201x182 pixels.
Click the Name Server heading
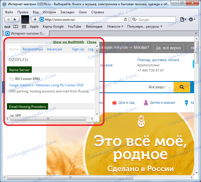[19, 70]
